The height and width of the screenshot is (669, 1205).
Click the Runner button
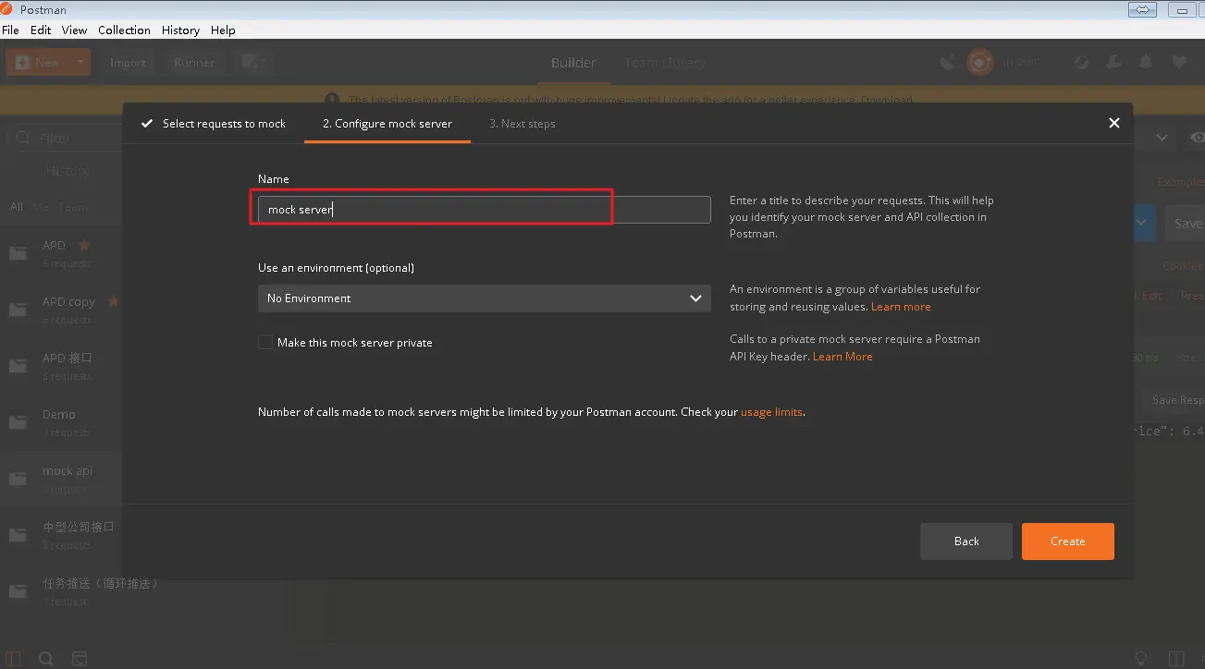pos(194,63)
